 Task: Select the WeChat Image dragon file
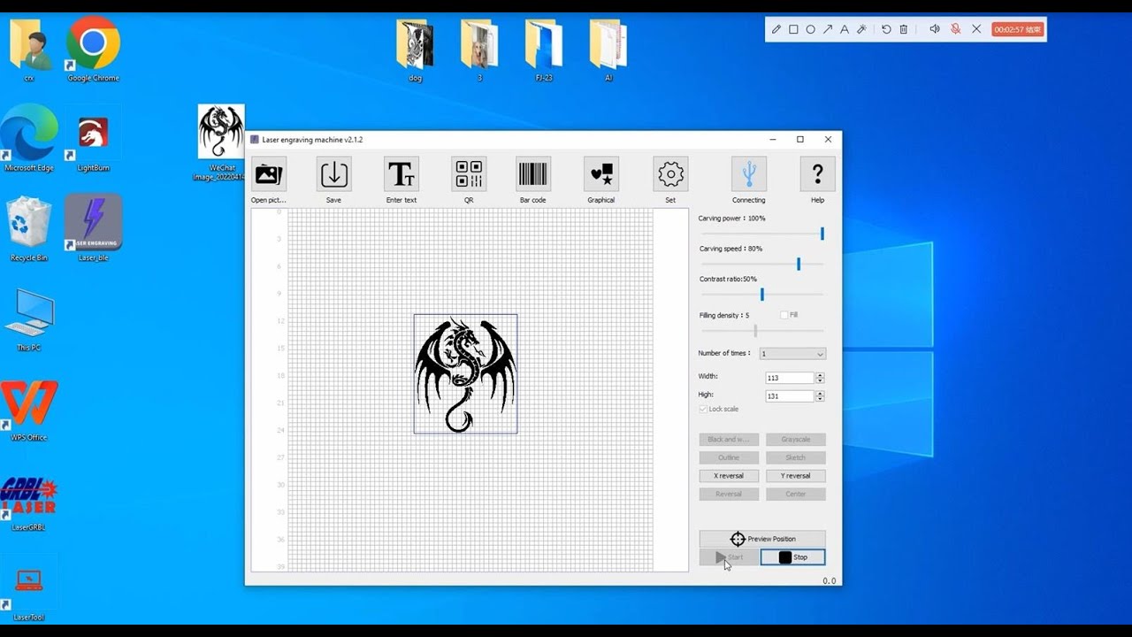coord(221,143)
